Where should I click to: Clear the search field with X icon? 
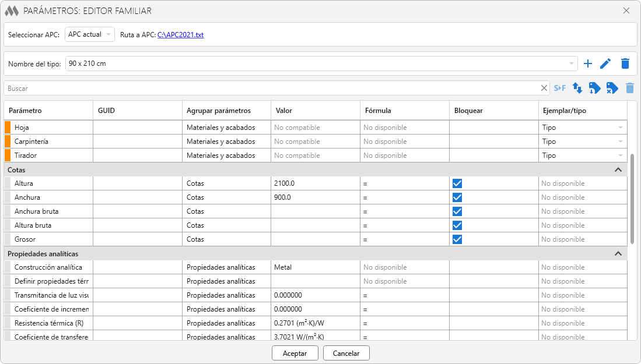point(544,88)
